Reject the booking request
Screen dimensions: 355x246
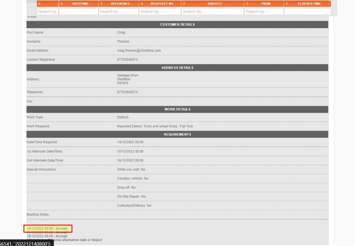coord(97,240)
